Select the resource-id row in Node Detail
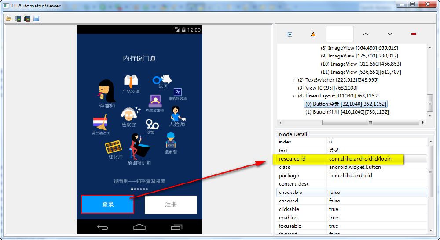440x240 pixels. pyautogui.click(x=352, y=158)
